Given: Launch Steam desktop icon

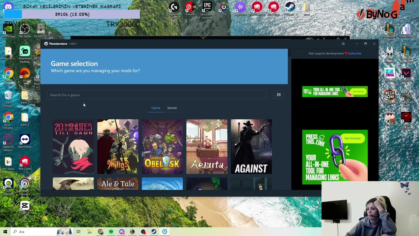Looking at the screenshot, I should [290, 9].
